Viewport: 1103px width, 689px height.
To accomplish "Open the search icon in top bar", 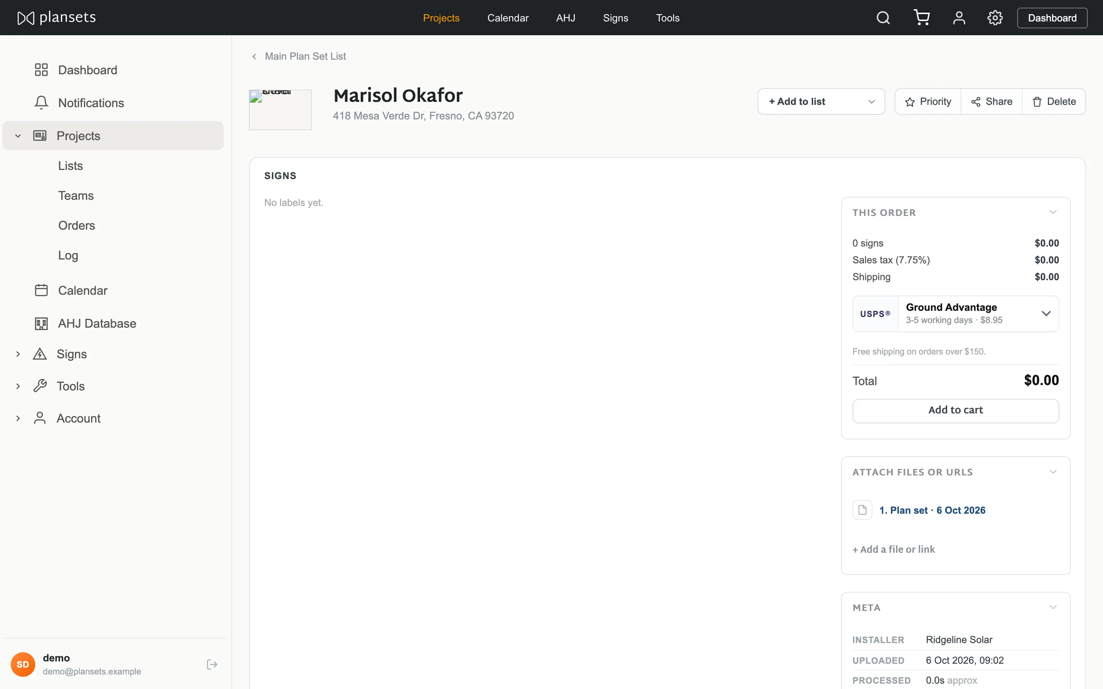I will 883,18.
